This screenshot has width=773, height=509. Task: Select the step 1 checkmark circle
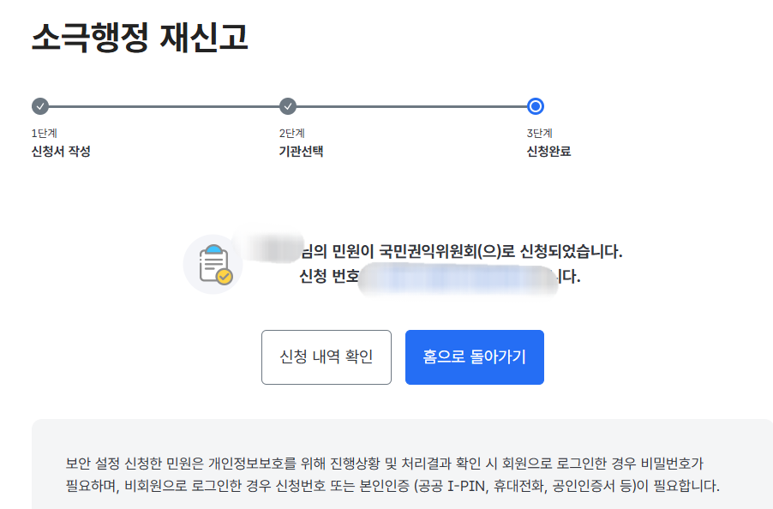point(40,106)
